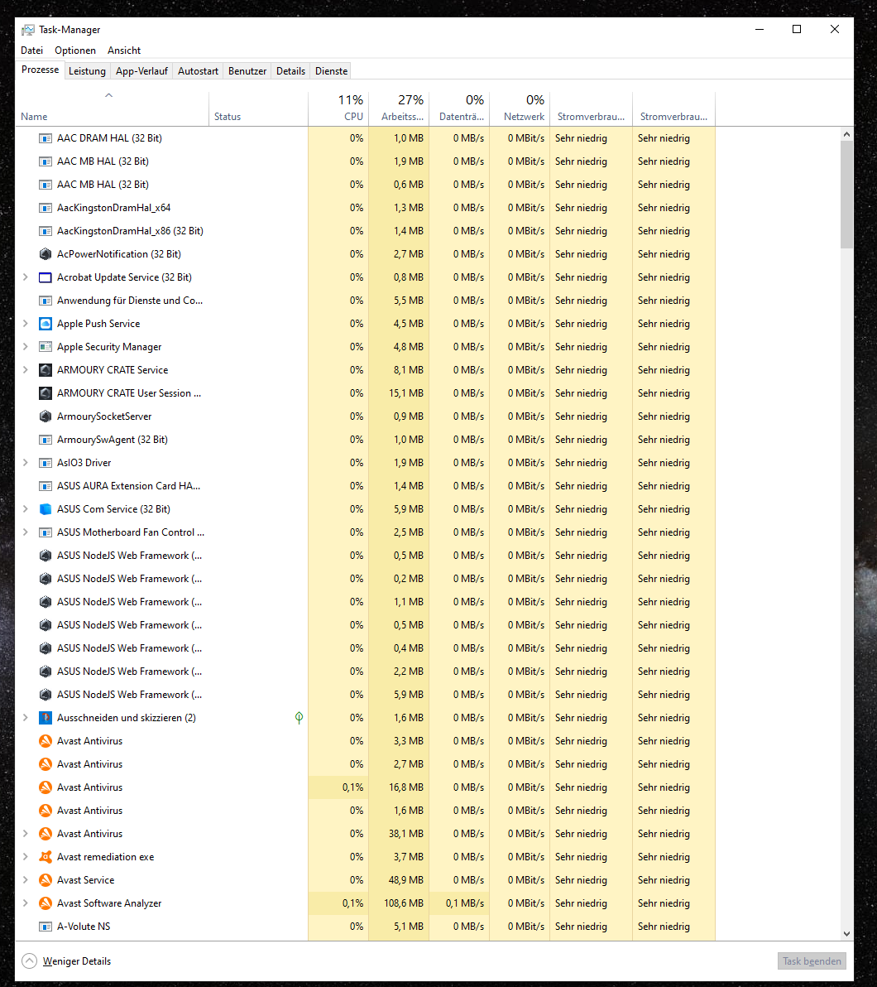Click the process list scrollbar thumb
The image size is (877, 987).
847,195
